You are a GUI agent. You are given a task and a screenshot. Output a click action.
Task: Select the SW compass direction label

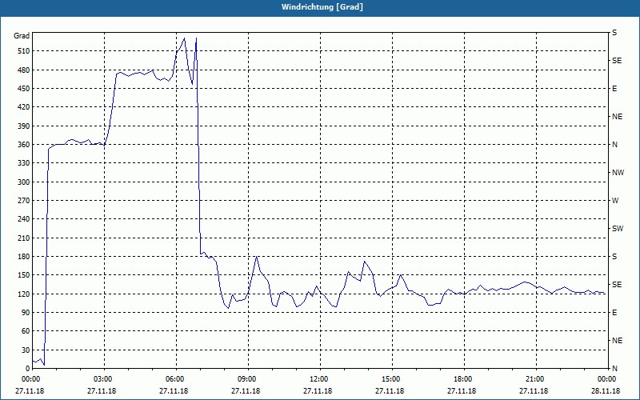618,229
